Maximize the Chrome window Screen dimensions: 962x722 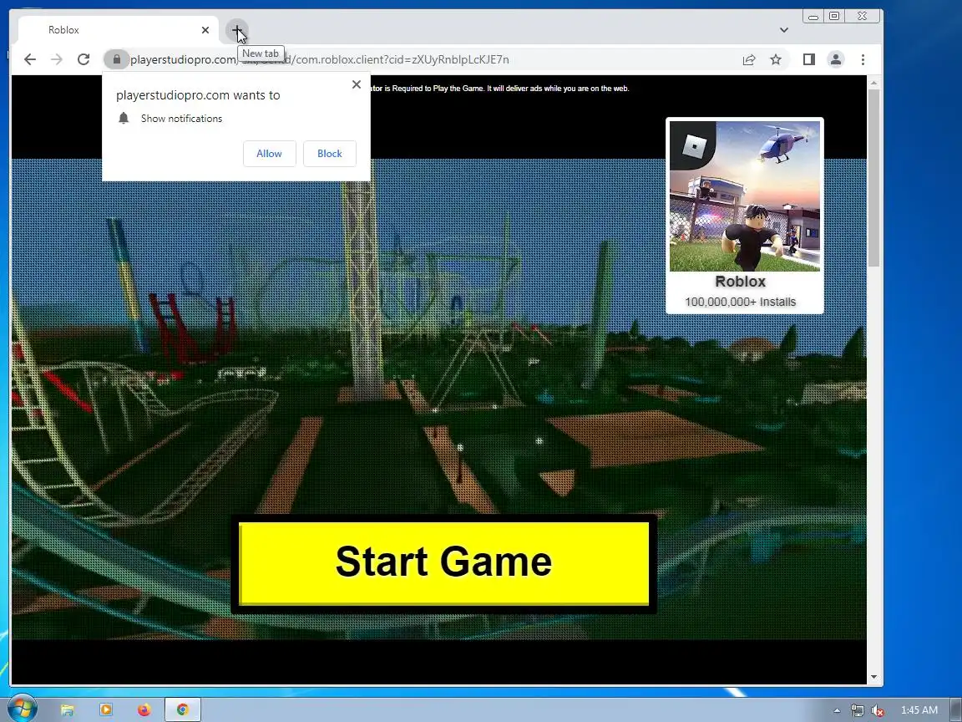[x=834, y=17]
